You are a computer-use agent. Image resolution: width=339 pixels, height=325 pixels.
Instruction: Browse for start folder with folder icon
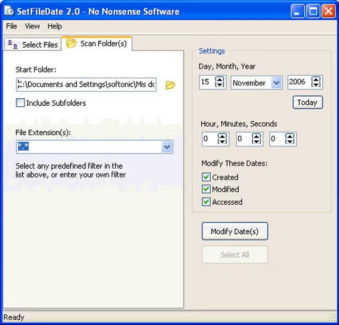170,85
